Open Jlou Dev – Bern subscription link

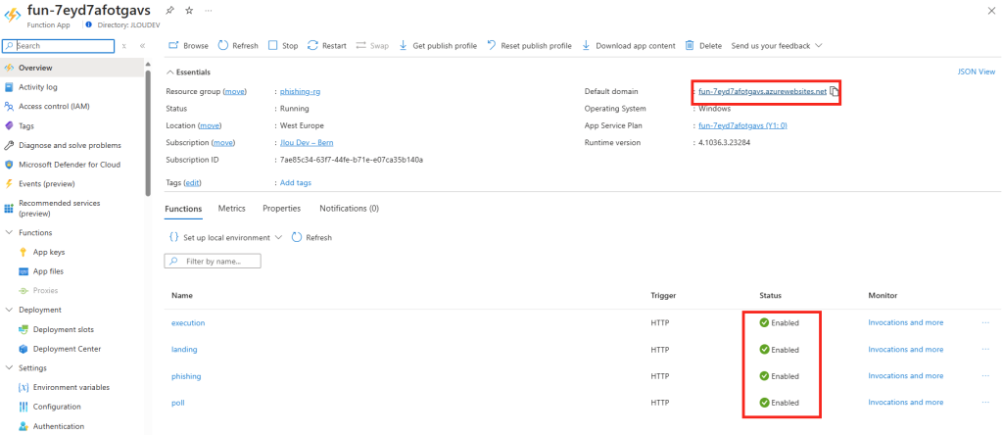307,143
